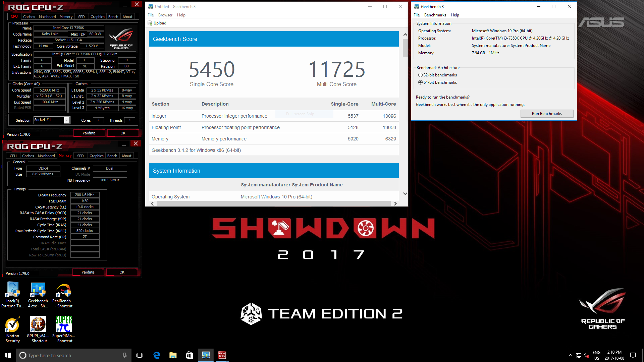Click the muted volume tray icon
Viewport: 644px width, 362px height.
(587, 355)
